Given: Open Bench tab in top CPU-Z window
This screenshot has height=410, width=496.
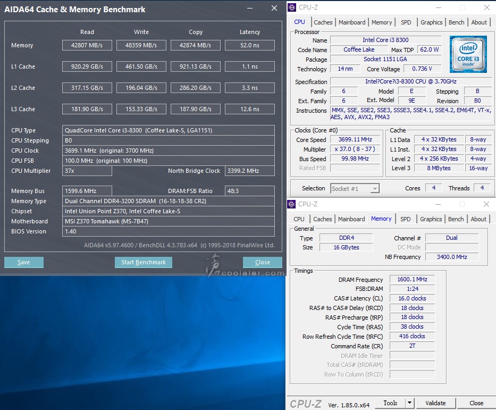Looking at the screenshot, I should pos(456,22).
